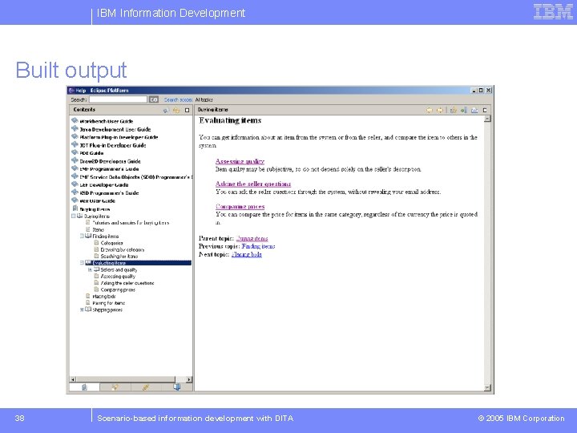Select Comparing prices in the contents tree
This screenshot has height=433, width=577.
click(118, 289)
